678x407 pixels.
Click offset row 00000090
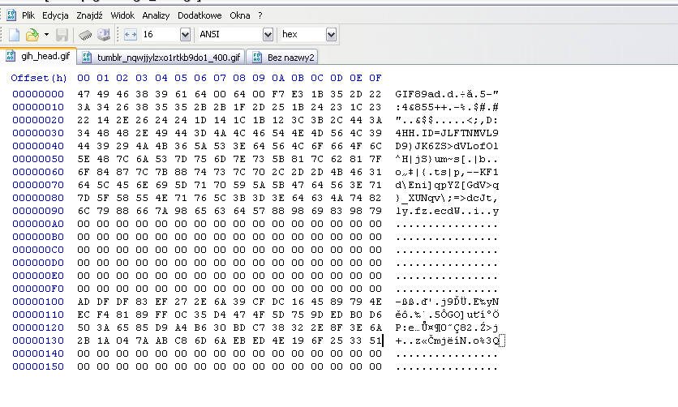click(x=38, y=211)
